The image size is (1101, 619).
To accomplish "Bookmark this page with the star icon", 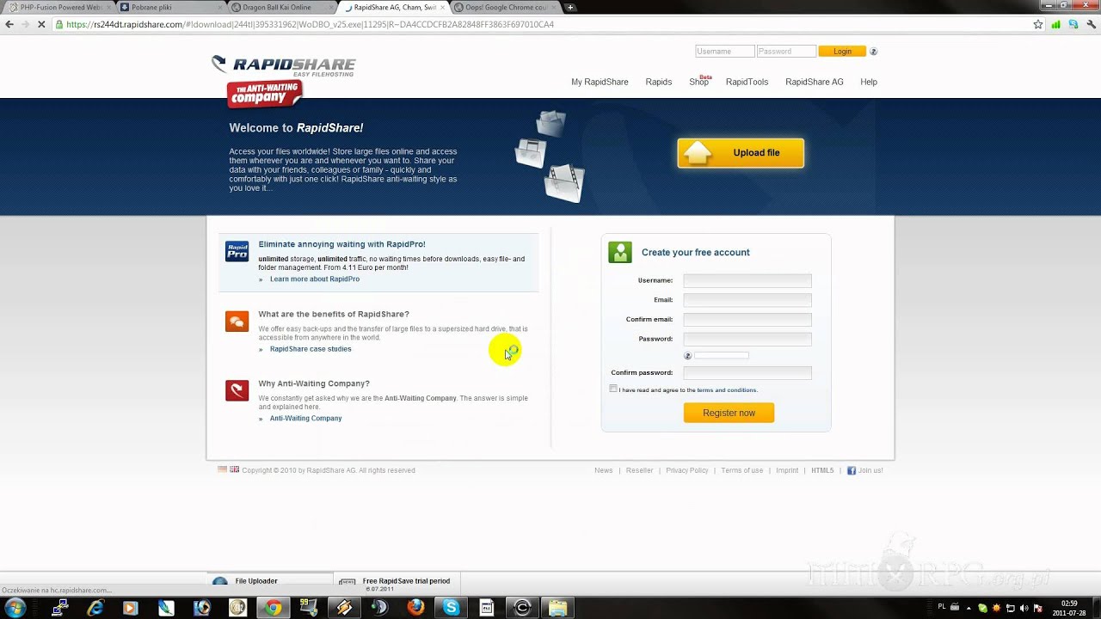I will 1038,24.
